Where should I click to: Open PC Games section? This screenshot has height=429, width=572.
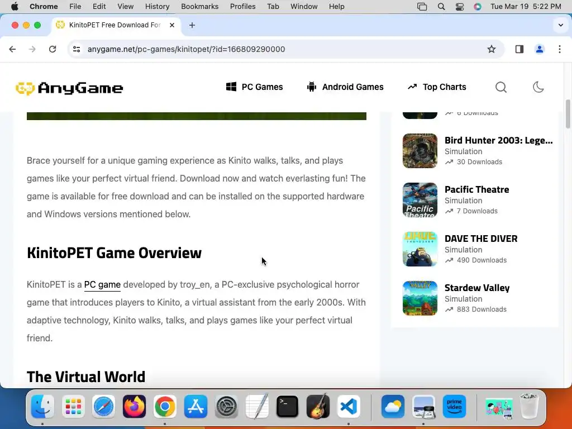254,87
